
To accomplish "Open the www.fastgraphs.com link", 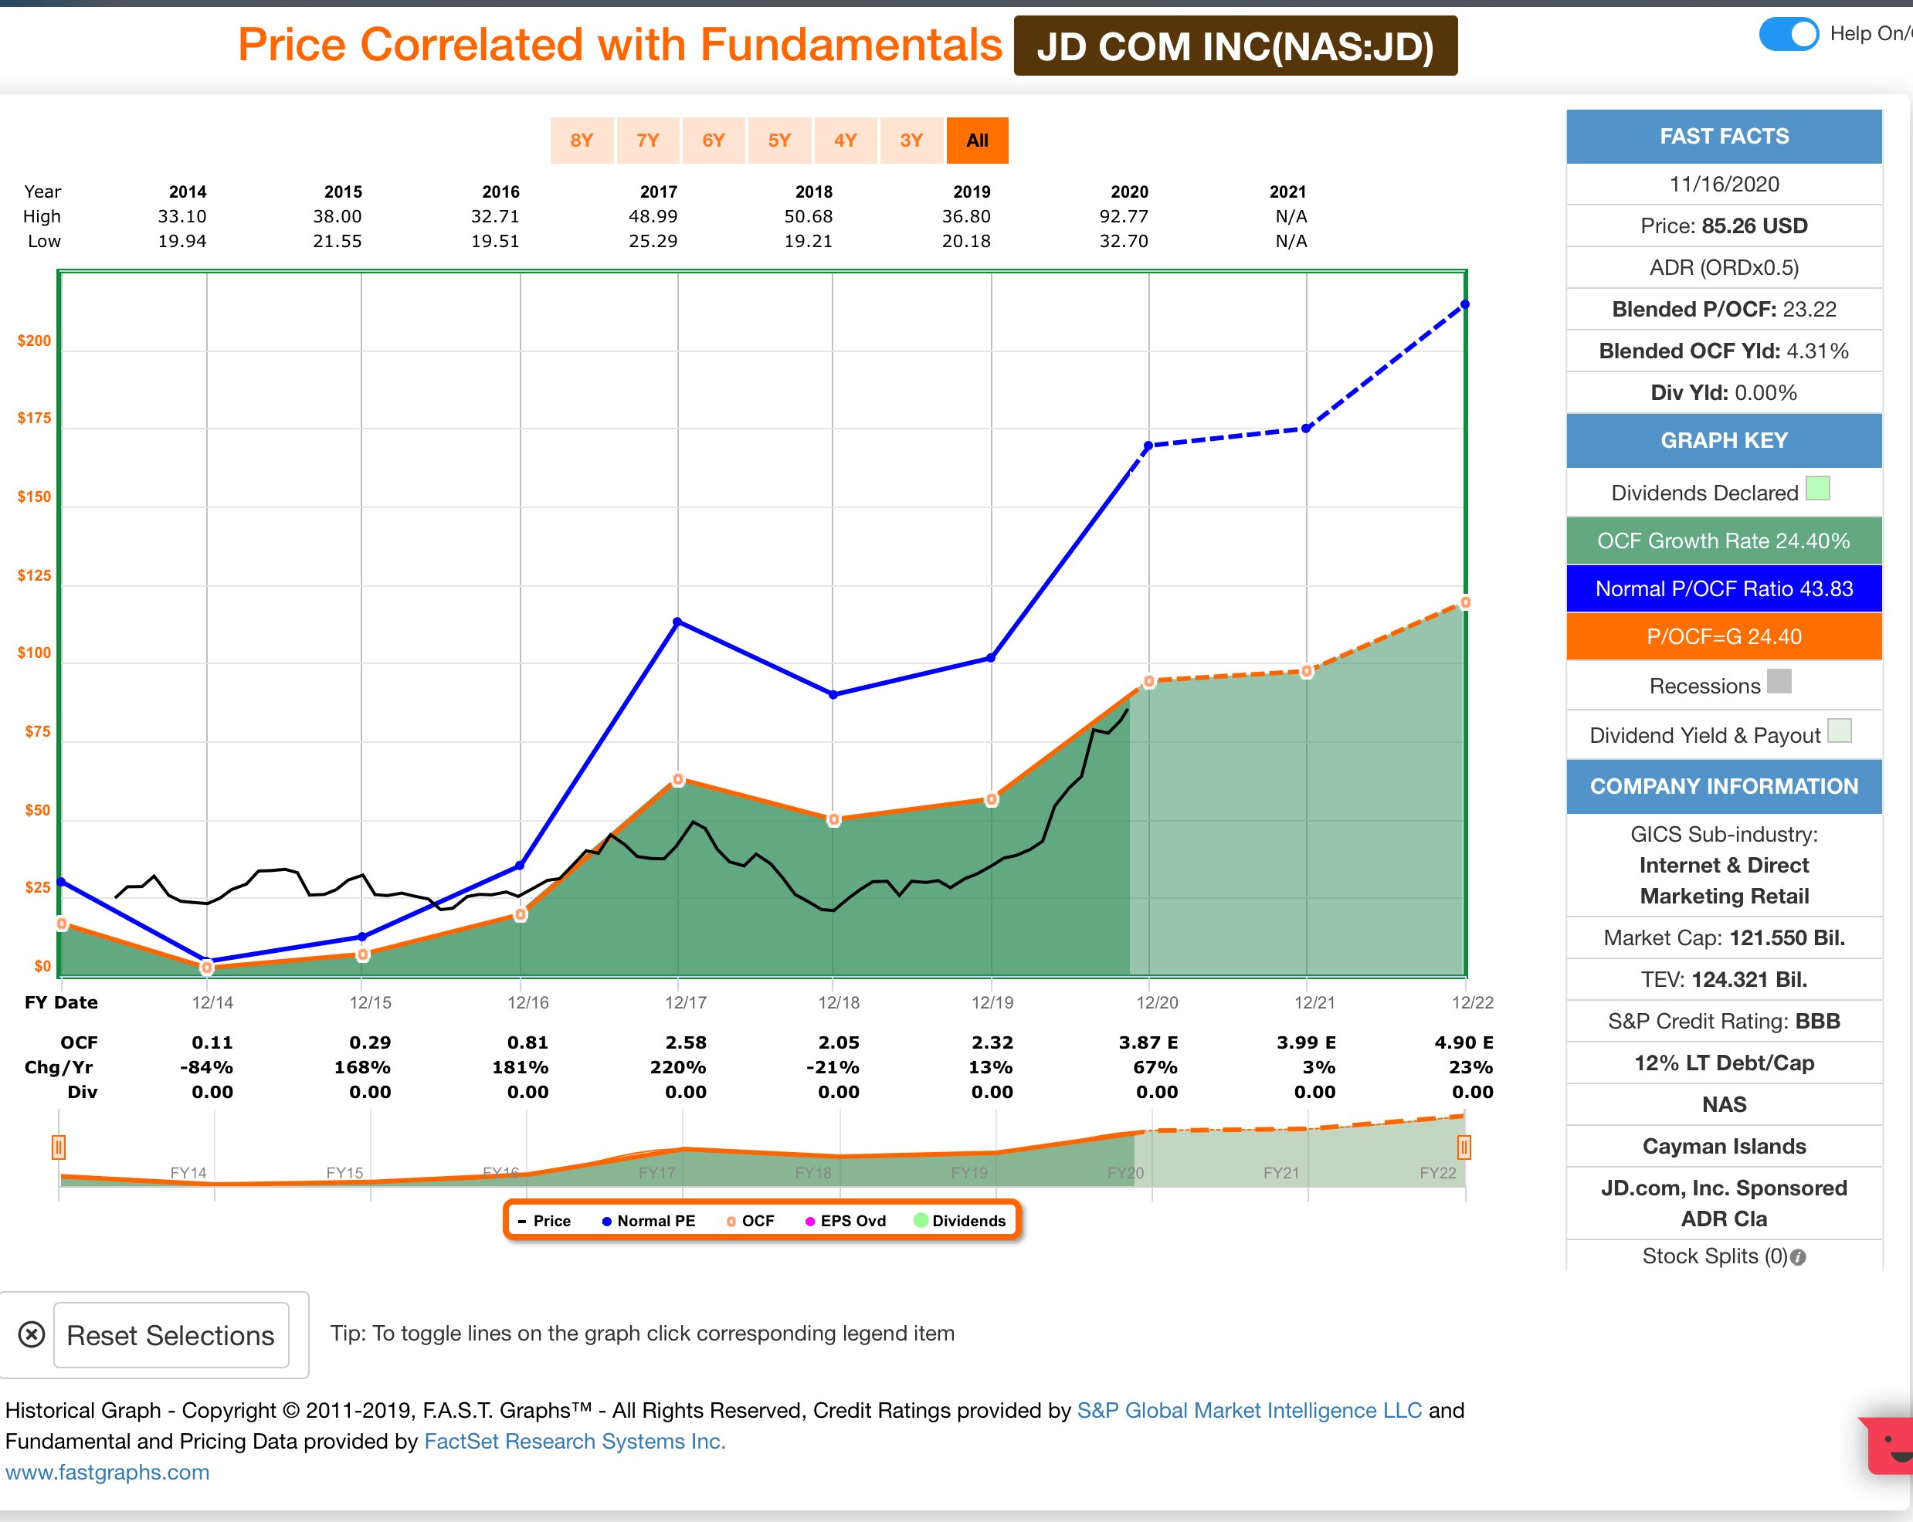I will point(107,1472).
